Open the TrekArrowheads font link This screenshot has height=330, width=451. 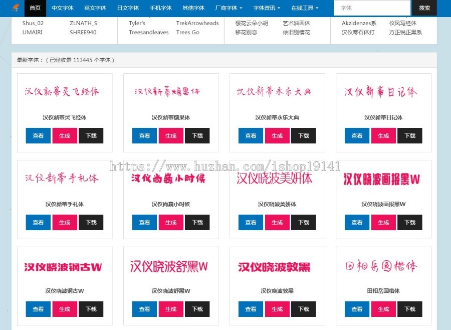[197, 23]
